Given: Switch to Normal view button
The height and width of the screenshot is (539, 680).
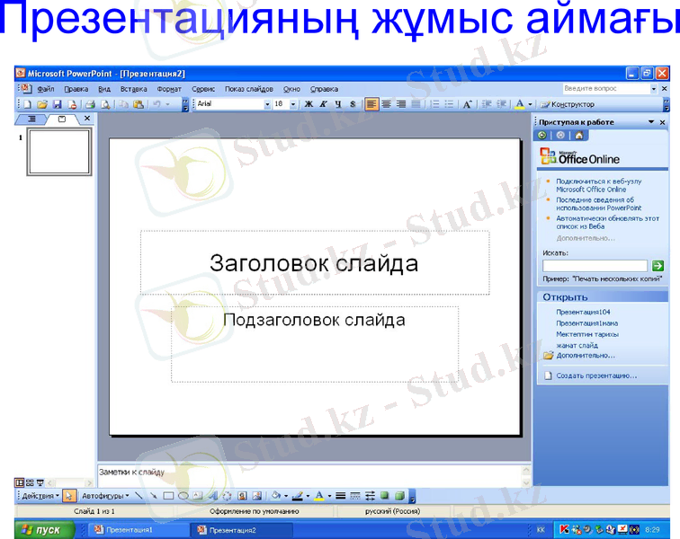Looking at the screenshot, I should pyautogui.click(x=20, y=482).
